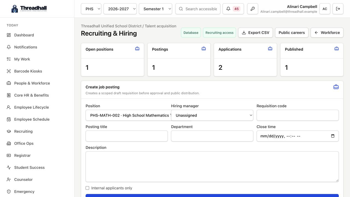
Task: Click the Recruiting graduation cap icon
Action: (9, 131)
